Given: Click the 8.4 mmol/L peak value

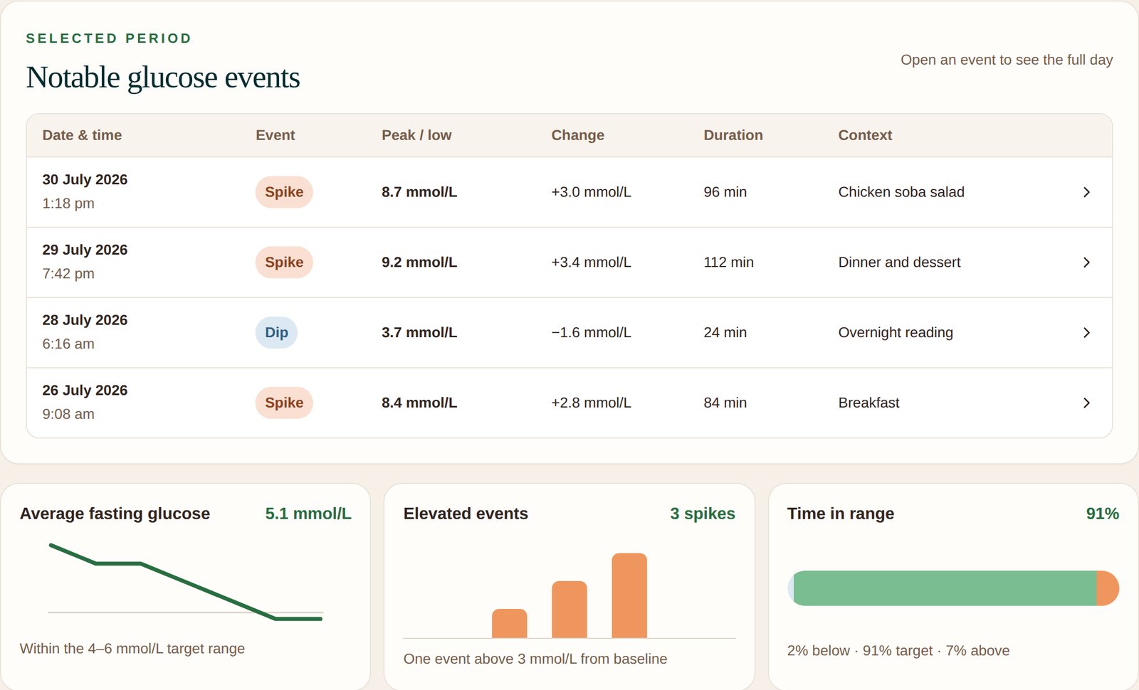Looking at the screenshot, I should [x=419, y=403].
